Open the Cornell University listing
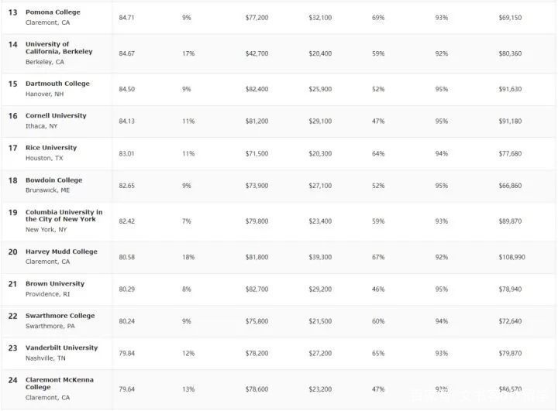558x411 pixels. 56,115
